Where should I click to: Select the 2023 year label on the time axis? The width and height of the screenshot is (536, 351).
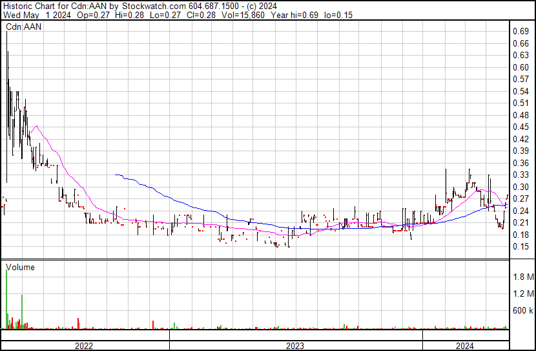[x=294, y=346]
